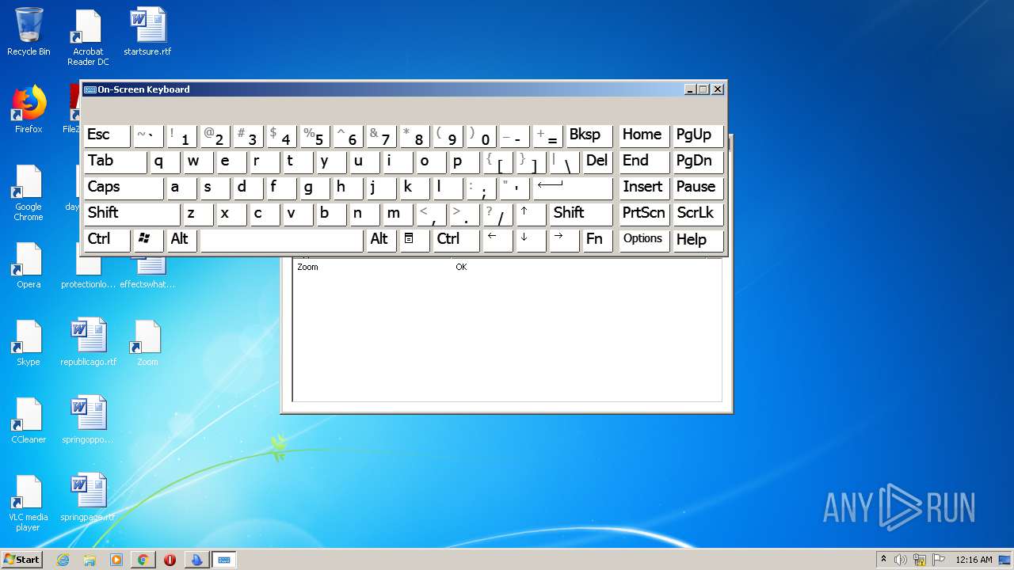
Task: Tap the Bksp key
Action: point(589,135)
